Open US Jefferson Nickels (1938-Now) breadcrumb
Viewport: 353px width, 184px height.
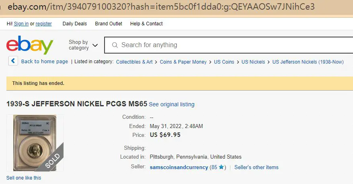tap(308, 62)
